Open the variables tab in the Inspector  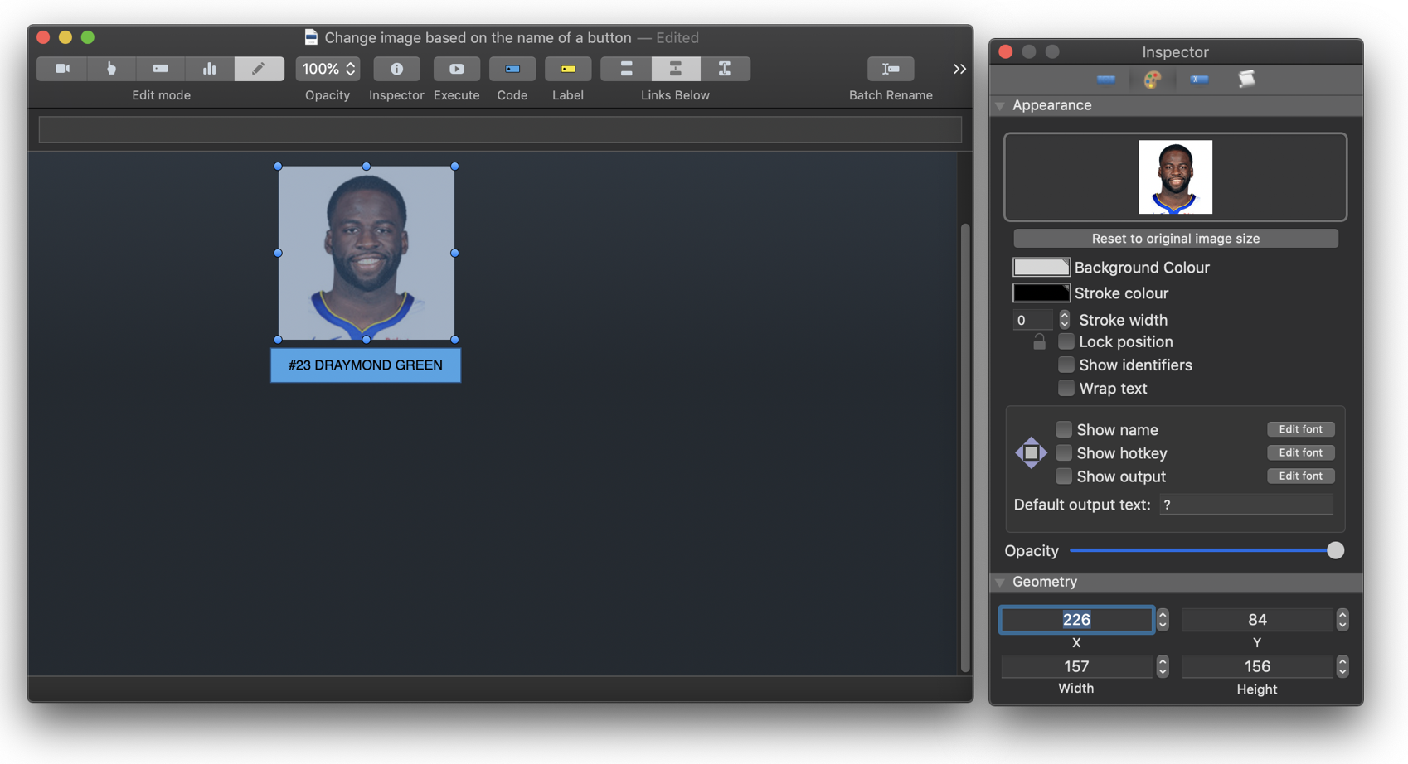[1198, 79]
